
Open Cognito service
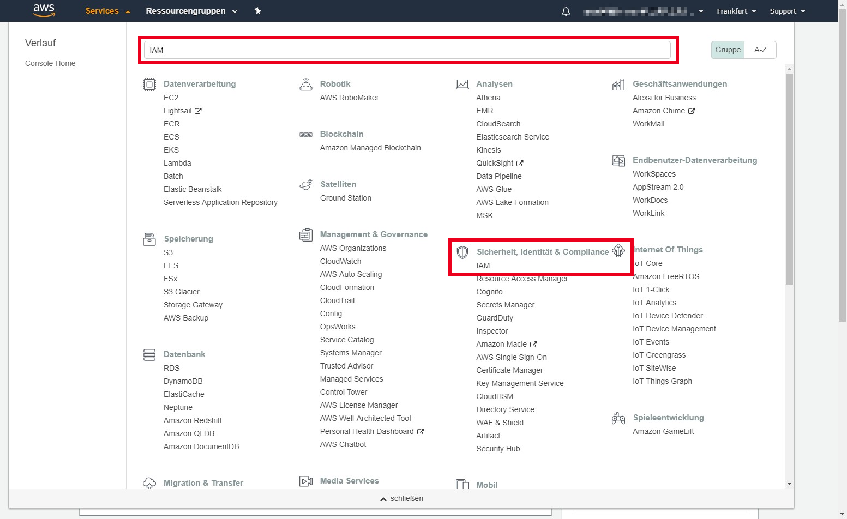489,292
